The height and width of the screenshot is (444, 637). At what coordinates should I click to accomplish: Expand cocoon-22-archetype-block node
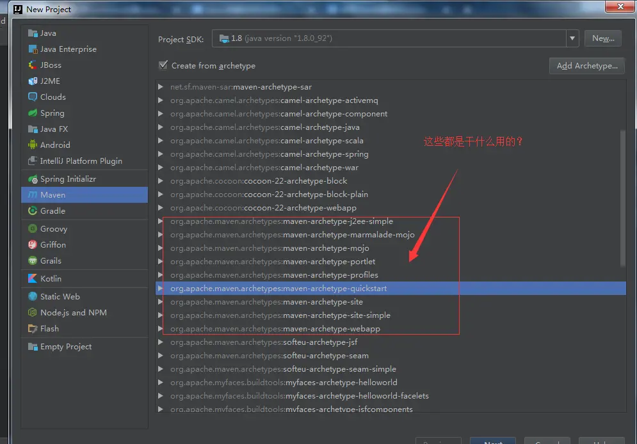point(161,181)
